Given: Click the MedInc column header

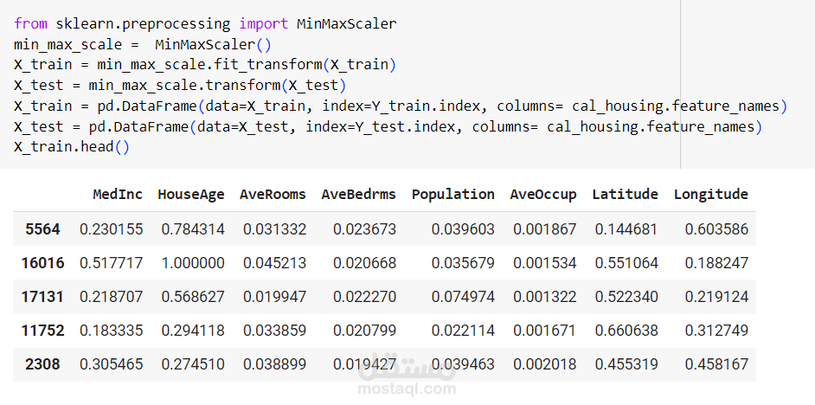Looking at the screenshot, I should 118,195.
